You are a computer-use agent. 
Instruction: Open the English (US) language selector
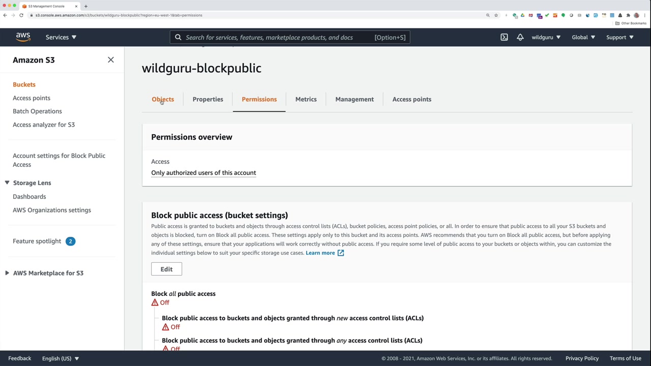point(60,358)
